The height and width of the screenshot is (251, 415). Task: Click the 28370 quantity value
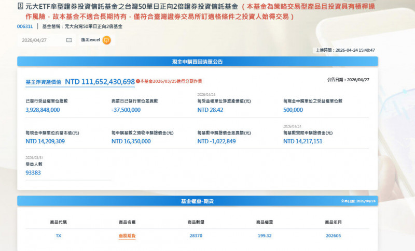pos(196,235)
